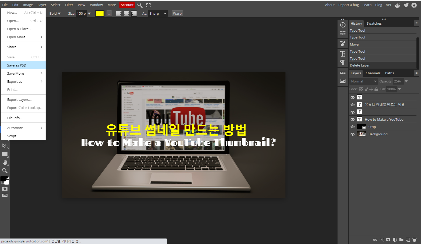Choose Export Layers... menu entry

[23, 100]
